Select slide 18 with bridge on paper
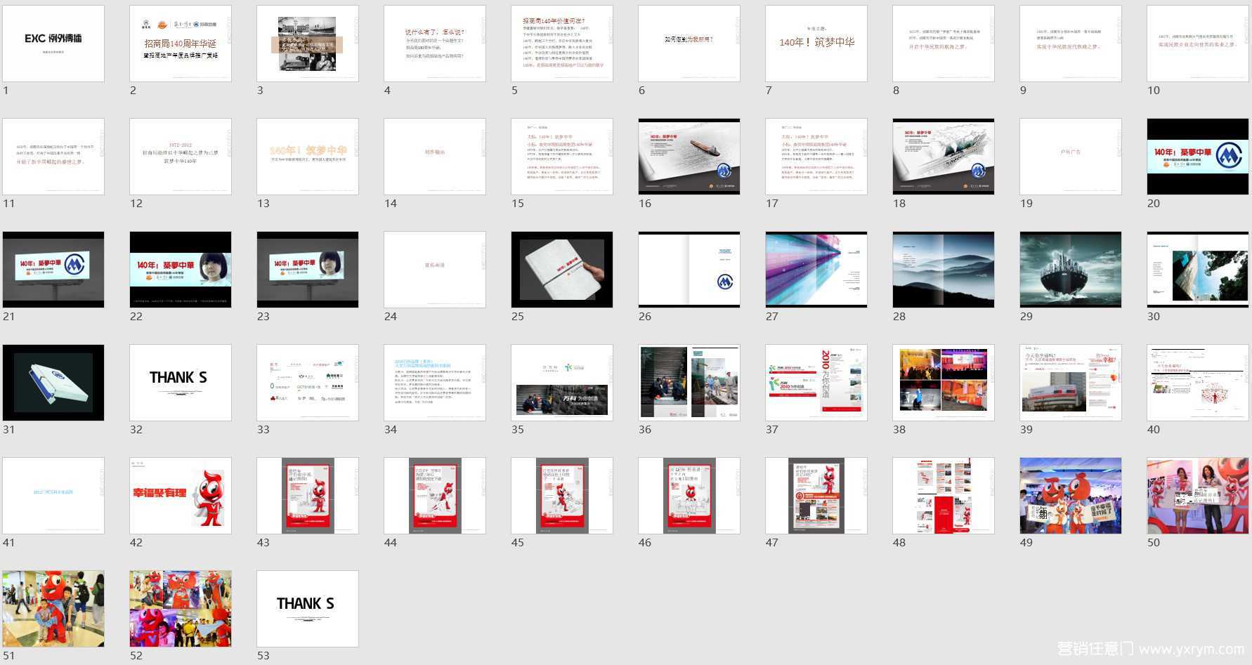The height and width of the screenshot is (665, 1252). (944, 157)
